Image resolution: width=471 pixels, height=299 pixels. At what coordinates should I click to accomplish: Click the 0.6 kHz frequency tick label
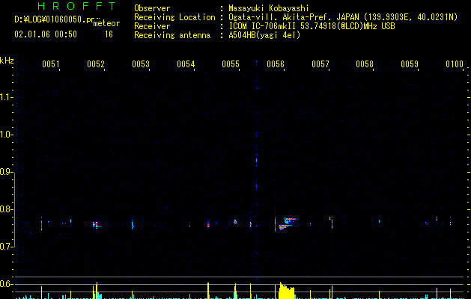[6, 284]
